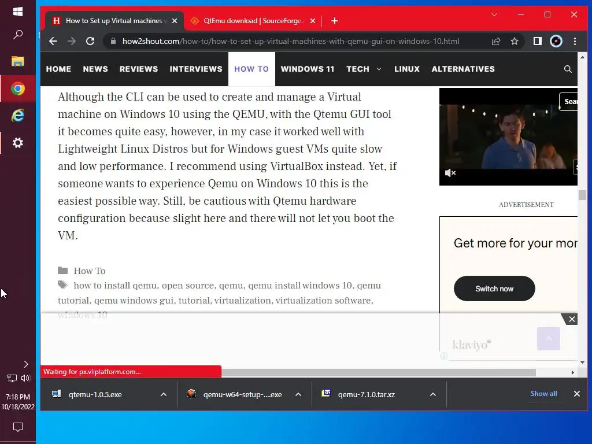
Task: Click vertical scrollbar up arrow
Action: [x=582, y=57]
